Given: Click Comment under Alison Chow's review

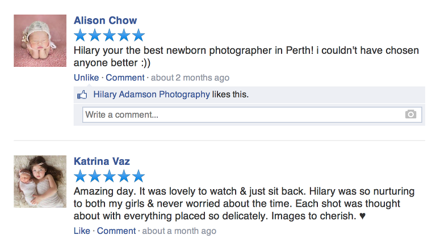Looking at the screenshot, I should pyautogui.click(x=125, y=78).
